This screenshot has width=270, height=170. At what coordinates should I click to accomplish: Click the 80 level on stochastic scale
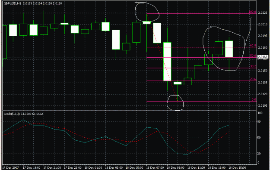(x=259, y=122)
